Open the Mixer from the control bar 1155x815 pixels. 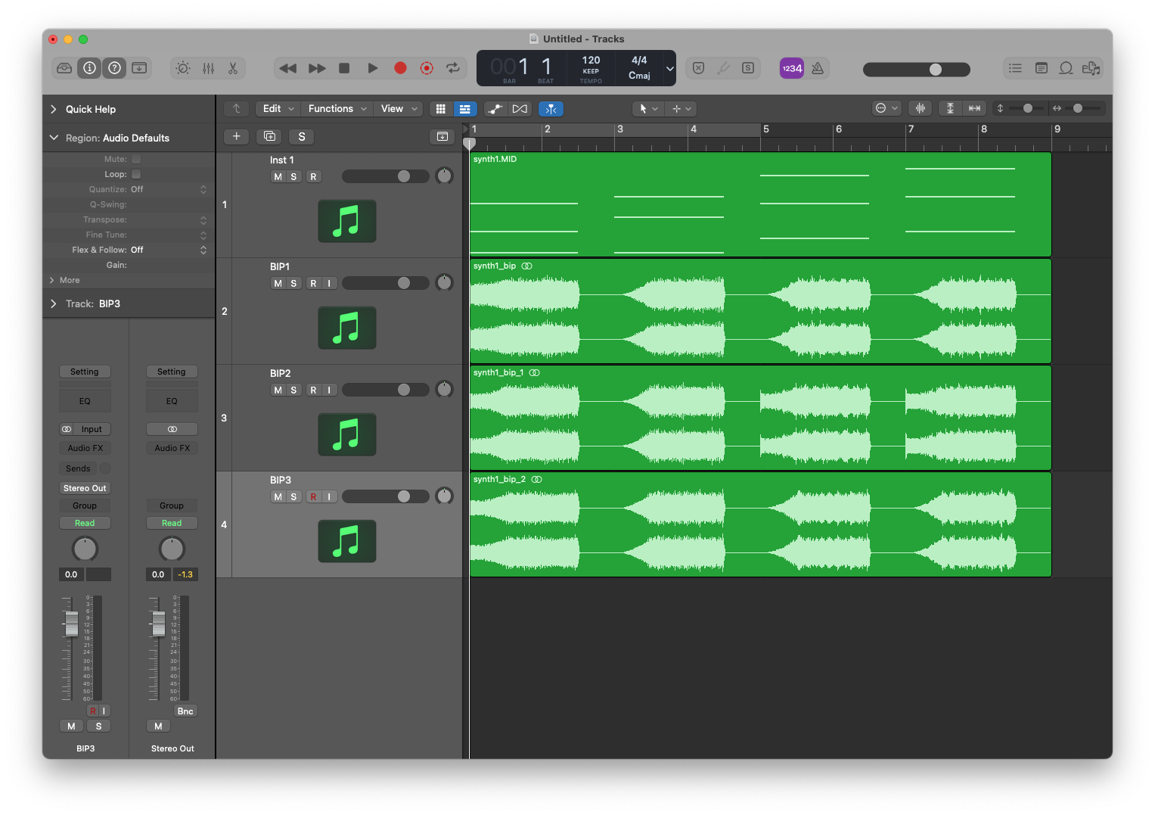pos(208,68)
